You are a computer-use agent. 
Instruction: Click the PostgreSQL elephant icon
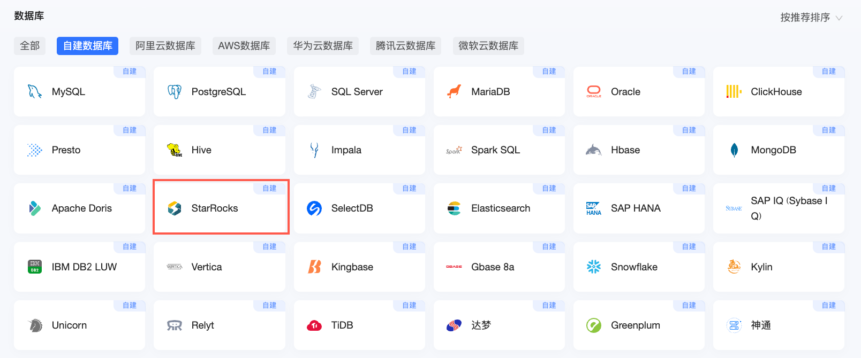coord(175,91)
